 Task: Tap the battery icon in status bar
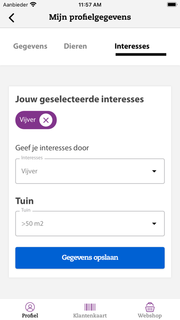172,5
